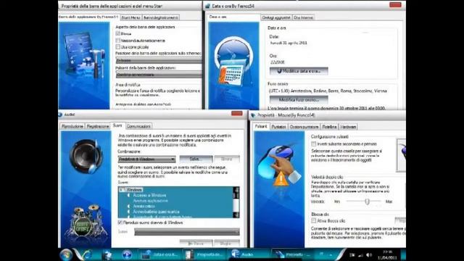This screenshot has height=261, width=464.
Task: Switch to the Comunicazioni tab
Action: click(138, 126)
